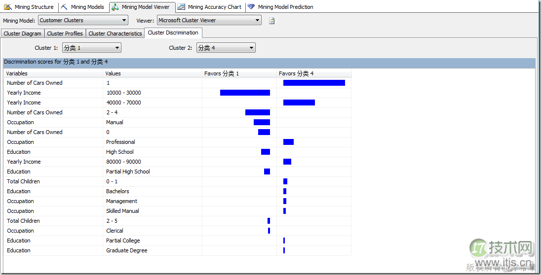Image resolution: width=541 pixels, height=275 pixels.
Task: Click the Mining Model Prediction diamond icon
Action: pyautogui.click(x=251, y=7)
